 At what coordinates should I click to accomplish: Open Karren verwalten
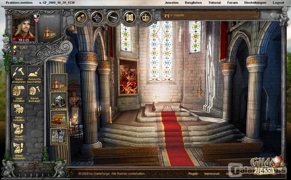[x=19, y=110]
